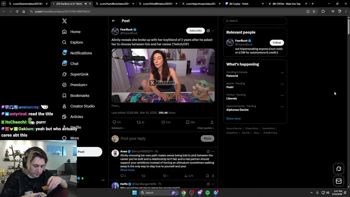Repost Anas's reply

tap(143, 176)
